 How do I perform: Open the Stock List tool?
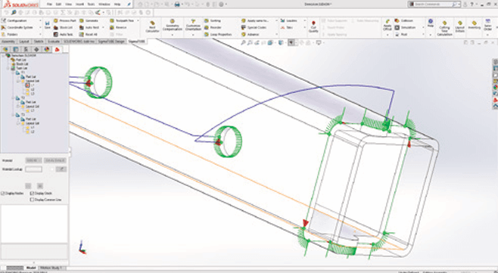[x=64, y=28]
